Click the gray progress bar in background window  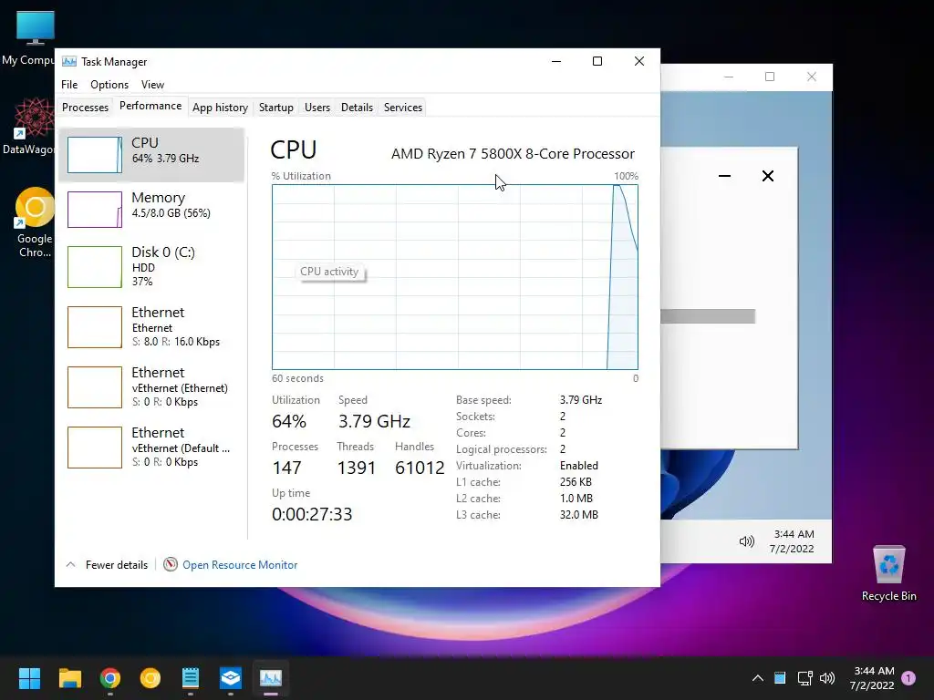(x=708, y=316)
